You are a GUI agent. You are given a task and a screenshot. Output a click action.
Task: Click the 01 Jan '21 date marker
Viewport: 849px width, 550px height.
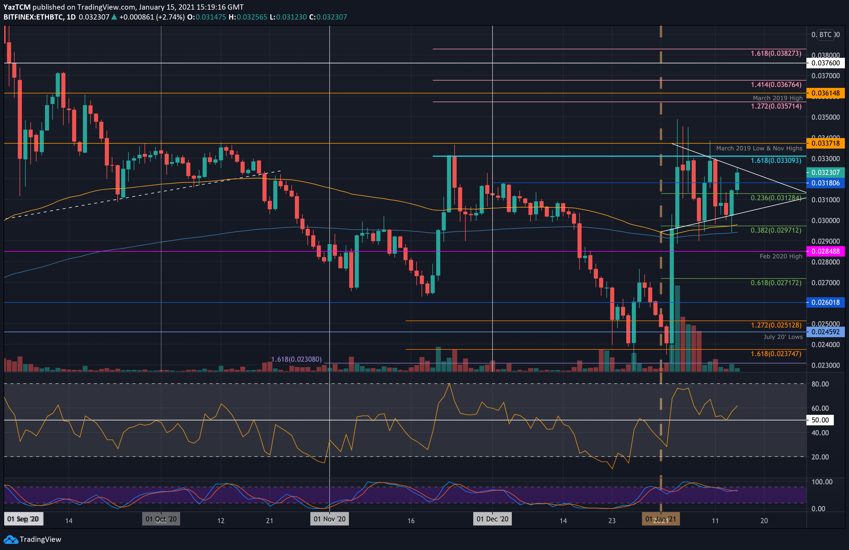point(661,519)
